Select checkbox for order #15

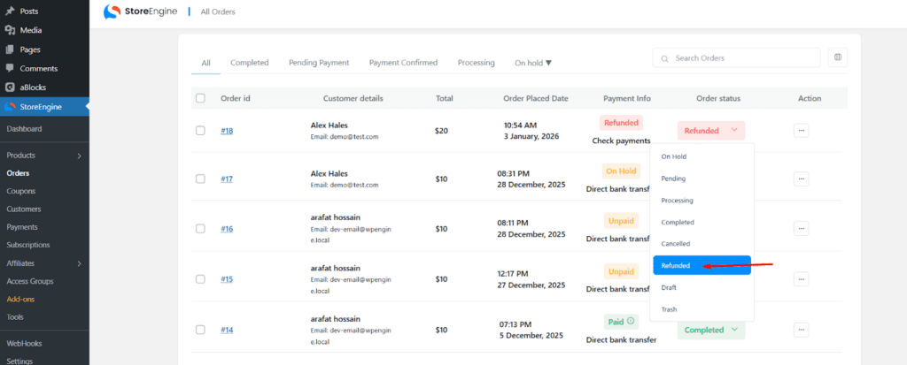(x=200, y=279)
